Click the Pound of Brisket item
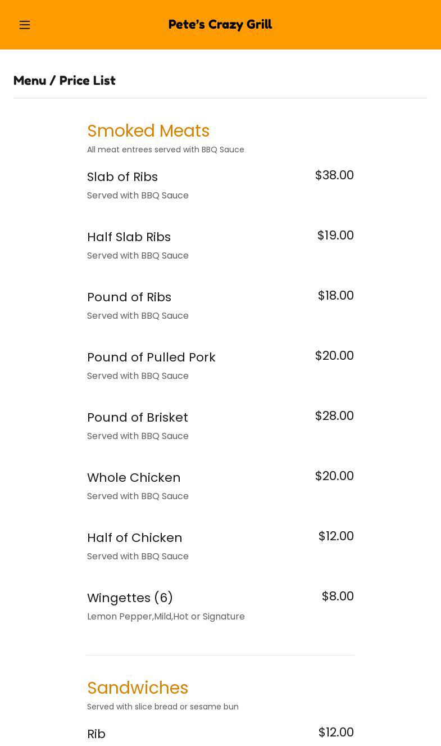Screen dimensions: 441x746 tap(138, 418)
